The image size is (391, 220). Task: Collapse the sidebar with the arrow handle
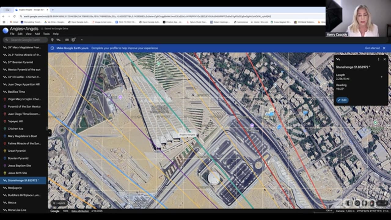tap(49, 132)
